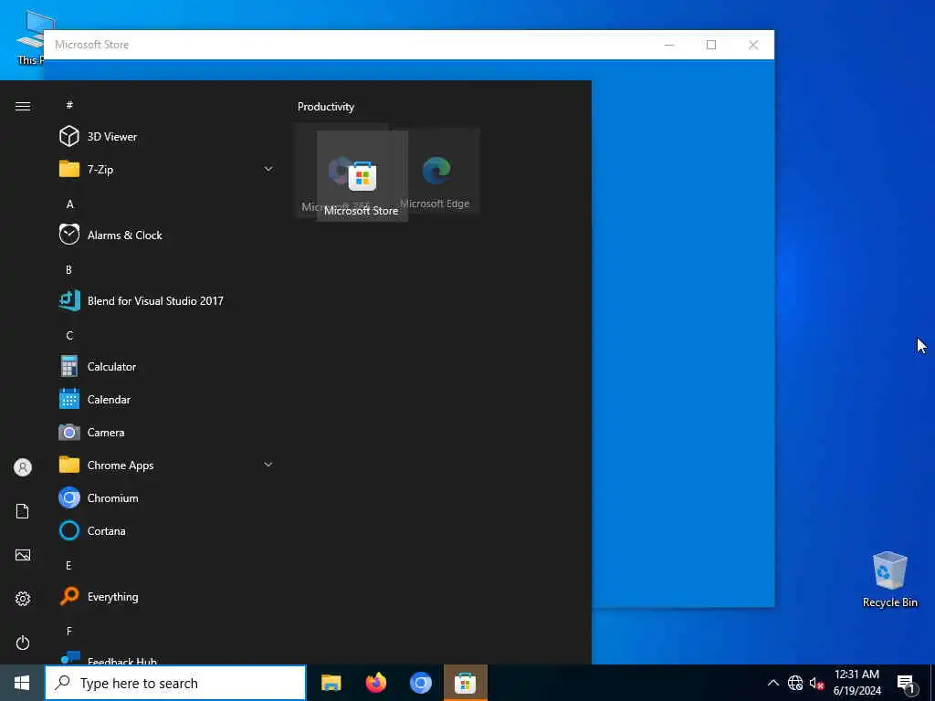
Task: Click the B letter header
Action: pyautogui.click(x=68, y=269)
